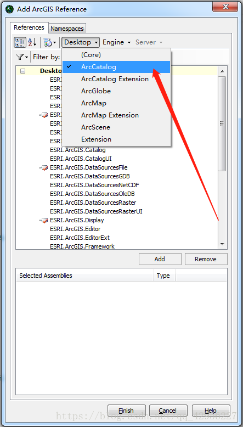
Task: Click the Remove button
Action: [206, 259]
